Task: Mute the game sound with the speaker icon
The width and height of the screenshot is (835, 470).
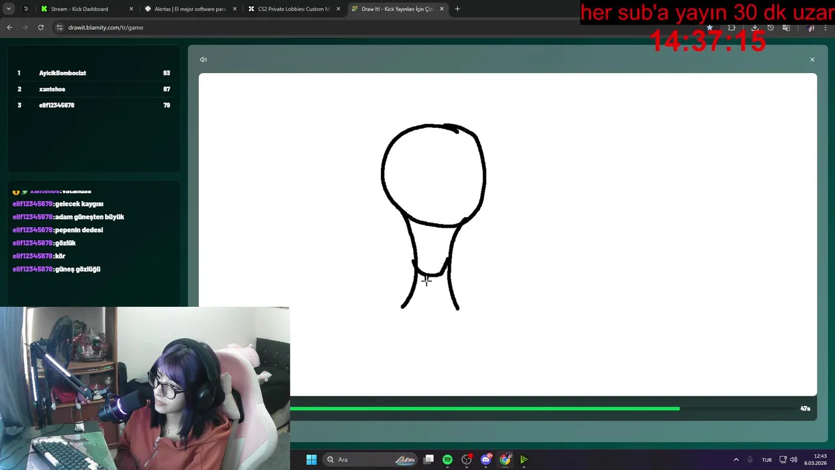Action: (204, 59)
